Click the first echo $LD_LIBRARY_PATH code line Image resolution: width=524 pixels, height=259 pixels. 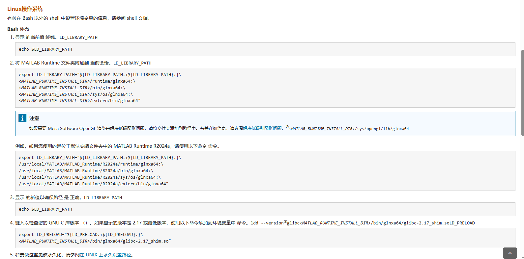(45, 49)
